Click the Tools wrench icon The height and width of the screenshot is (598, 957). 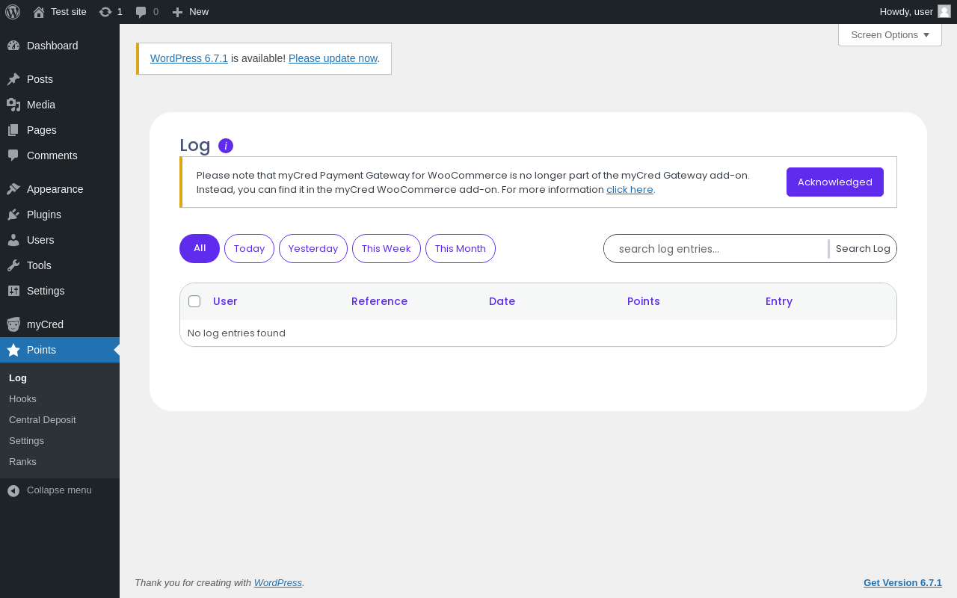pyautogui.click(x=13, y=265)
